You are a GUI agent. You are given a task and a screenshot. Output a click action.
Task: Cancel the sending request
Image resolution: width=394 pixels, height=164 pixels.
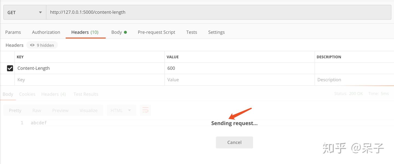coord(234,142)
